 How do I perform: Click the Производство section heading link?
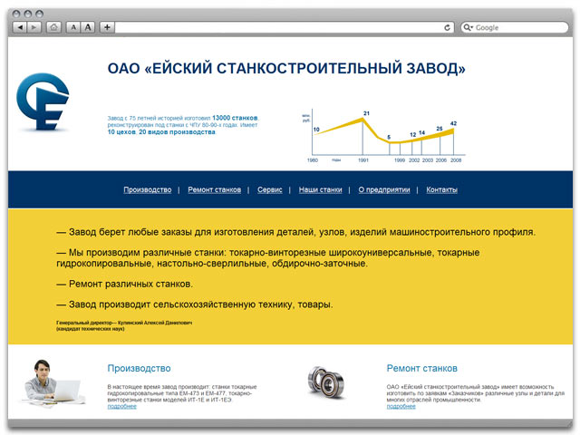(139, 369)
